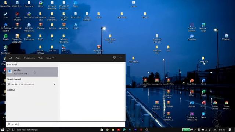Open the notification center icon
The width and height of the screenshot is (235, 132).
230,129
